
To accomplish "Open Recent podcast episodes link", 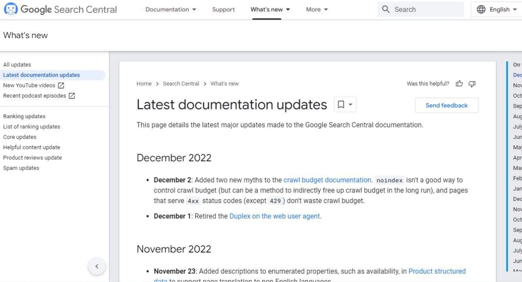I will (x=35, y=96).
